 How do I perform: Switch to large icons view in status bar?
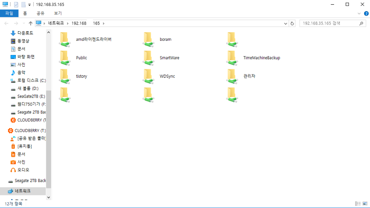click(365, 204)
